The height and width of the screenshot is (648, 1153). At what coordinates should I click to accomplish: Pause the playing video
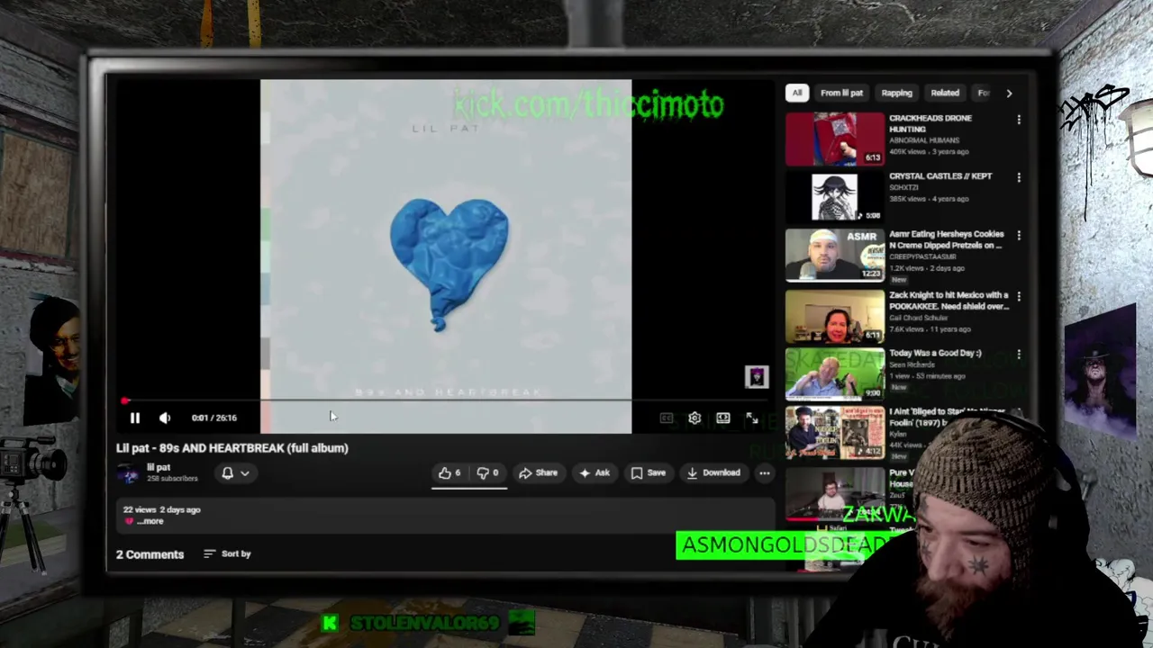[134, 418]
